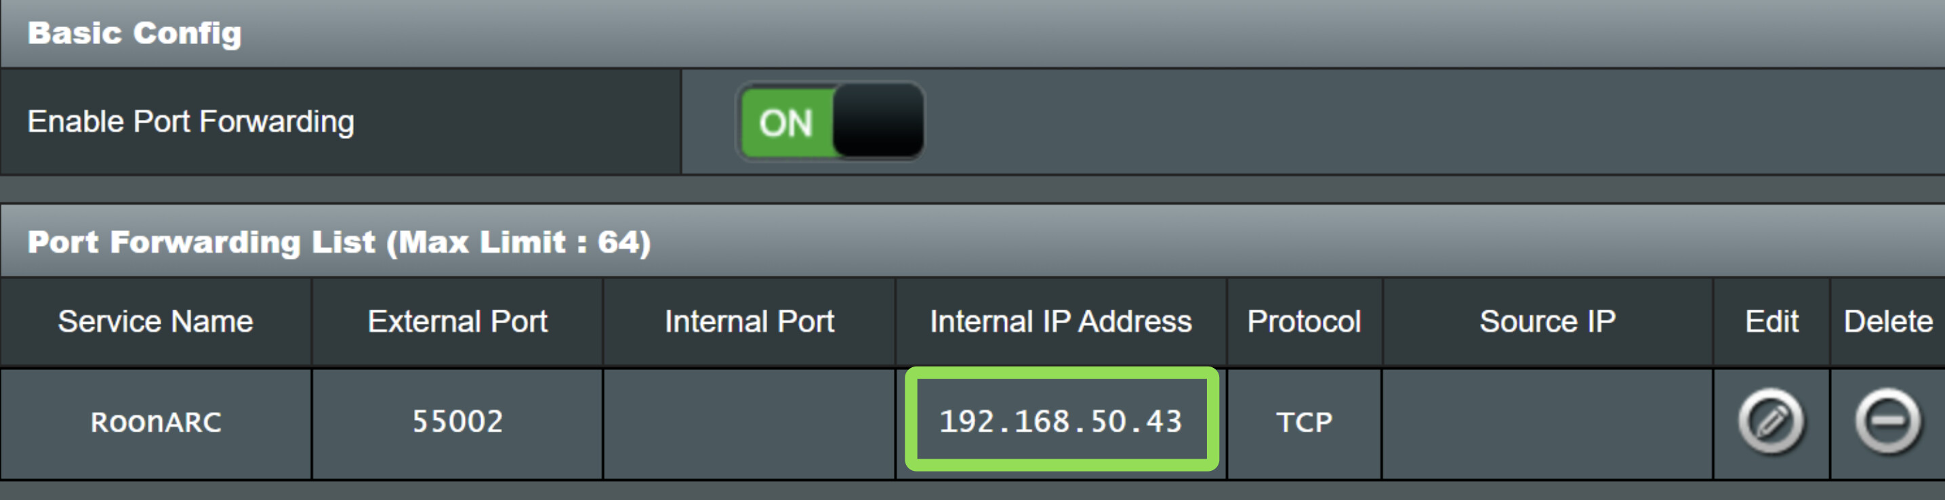Click the Edit column header
This screenshot has height=500, width=1945.
pos(1772,322)
